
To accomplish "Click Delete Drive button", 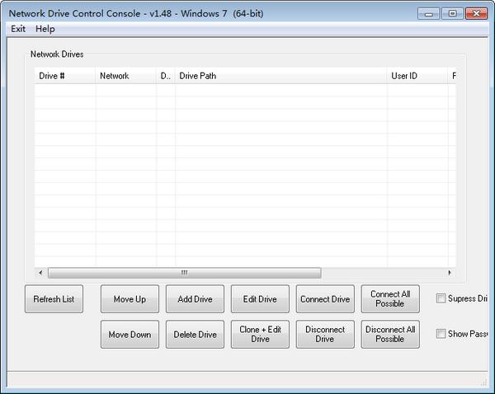I will 195,335.
